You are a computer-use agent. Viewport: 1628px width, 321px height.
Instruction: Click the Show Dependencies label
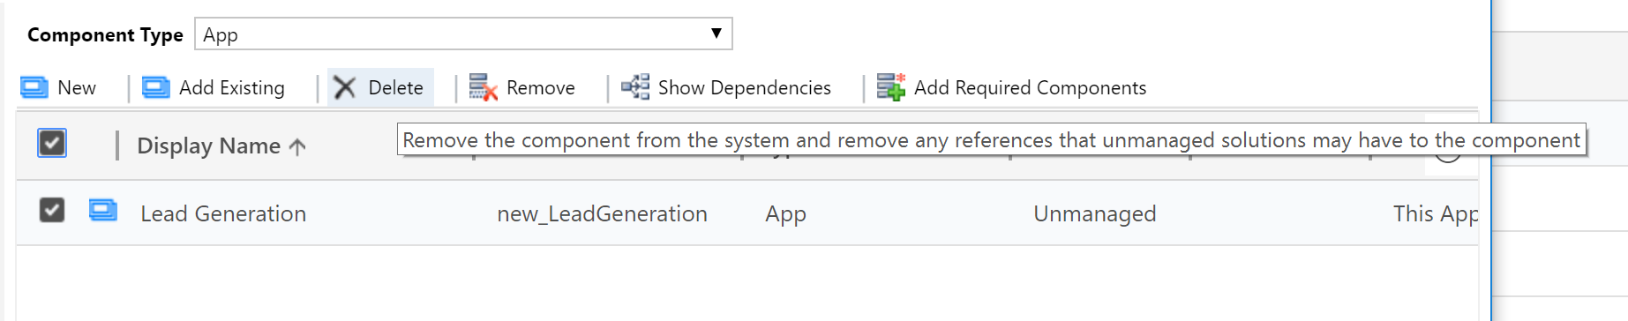tap(745, 87)
